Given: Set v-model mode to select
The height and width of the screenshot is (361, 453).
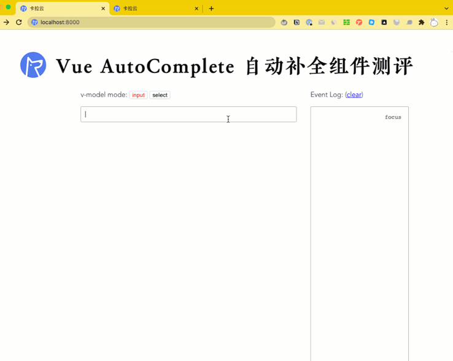Looking at the screenshot, I should [x=160, y=95].
